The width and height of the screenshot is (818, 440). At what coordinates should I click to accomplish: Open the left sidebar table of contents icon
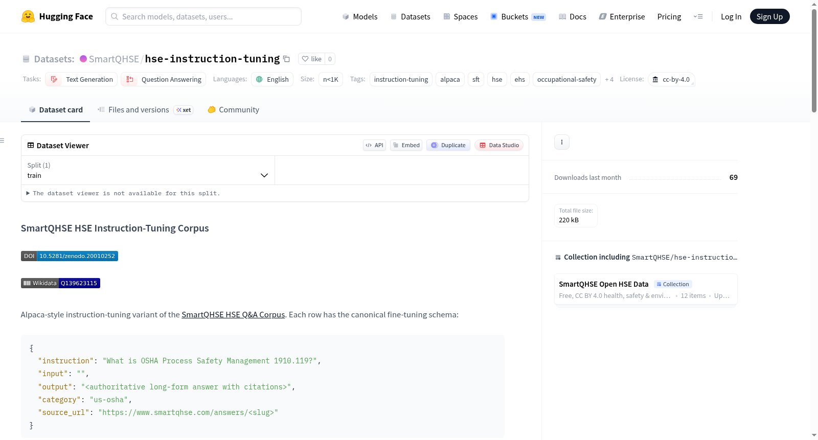click(2, 141)
